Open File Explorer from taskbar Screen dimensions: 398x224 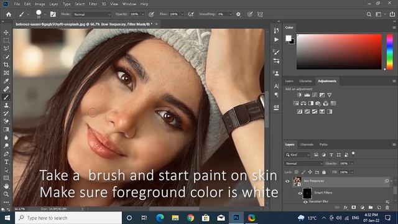point(175,218)
